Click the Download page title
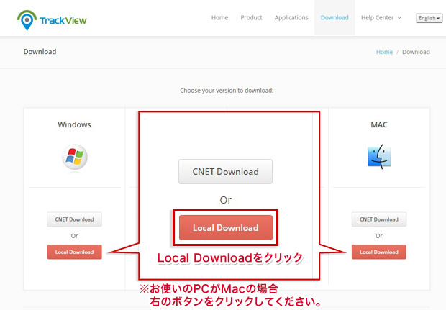The image size is (446, 310). pyautogui.click(x=40, y=52)
